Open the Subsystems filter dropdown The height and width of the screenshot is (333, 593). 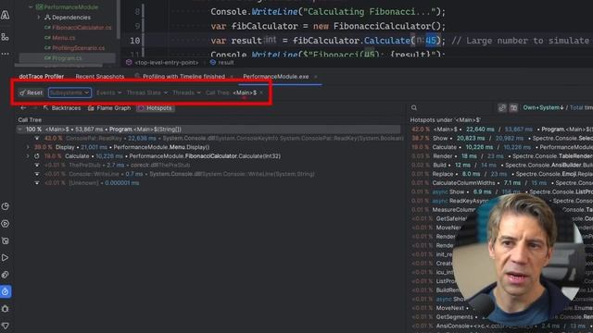[69, 92]
